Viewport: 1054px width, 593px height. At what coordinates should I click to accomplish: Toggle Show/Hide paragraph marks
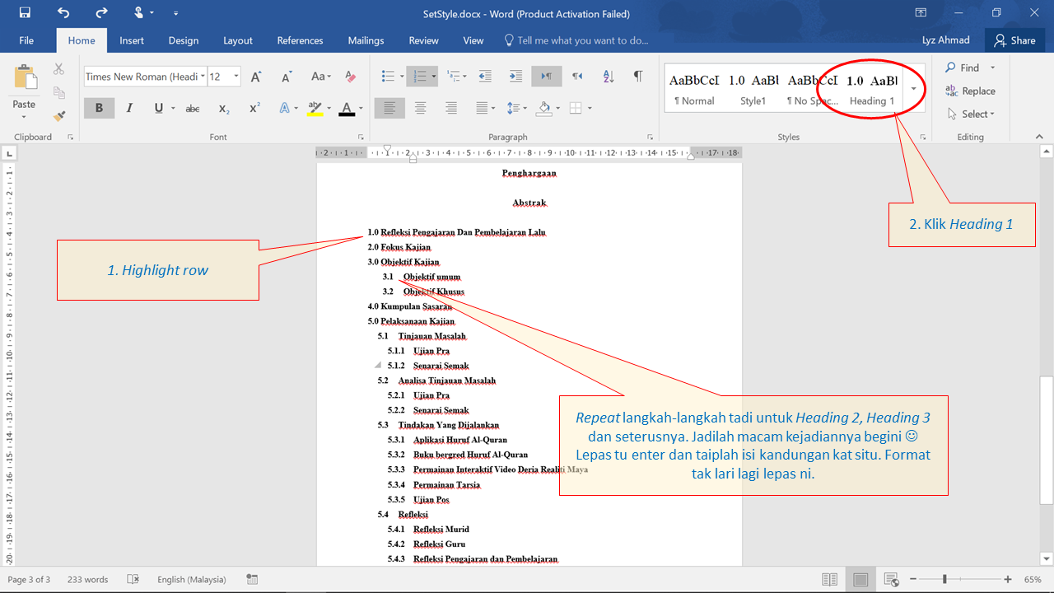tap(637, 76)
